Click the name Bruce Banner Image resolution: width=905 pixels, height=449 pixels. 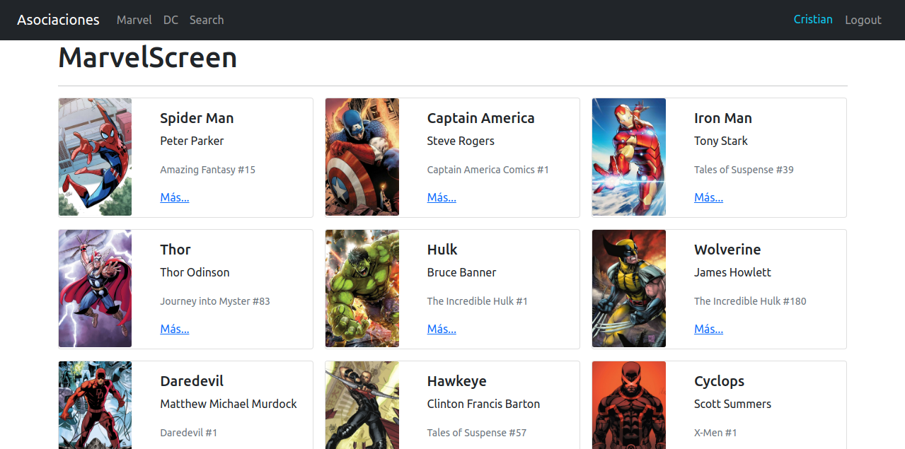[461, 272]
